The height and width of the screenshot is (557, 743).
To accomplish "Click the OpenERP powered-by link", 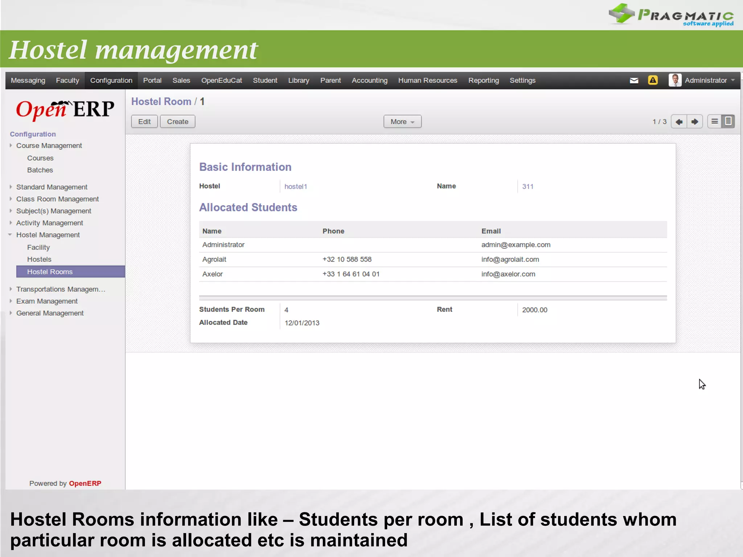I will pyautogui.click(x=85, y=483).
